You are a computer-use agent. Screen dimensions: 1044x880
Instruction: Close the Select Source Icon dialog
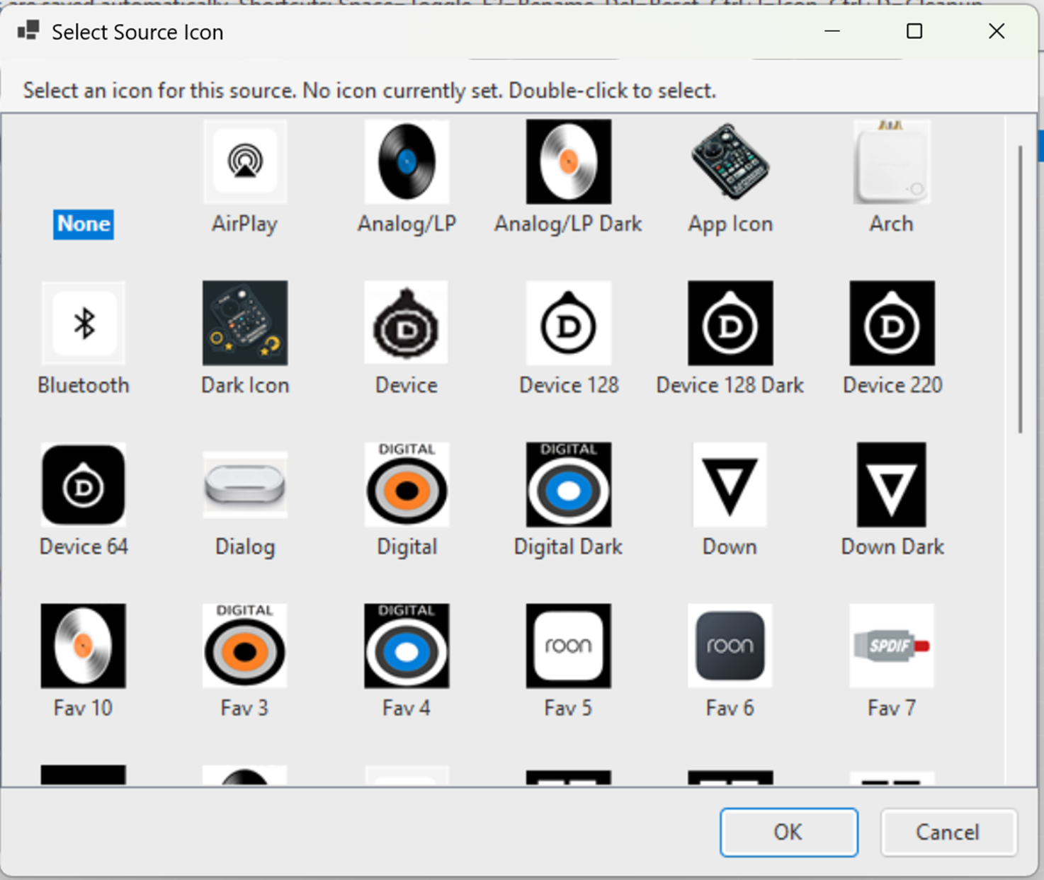point(997,31)
